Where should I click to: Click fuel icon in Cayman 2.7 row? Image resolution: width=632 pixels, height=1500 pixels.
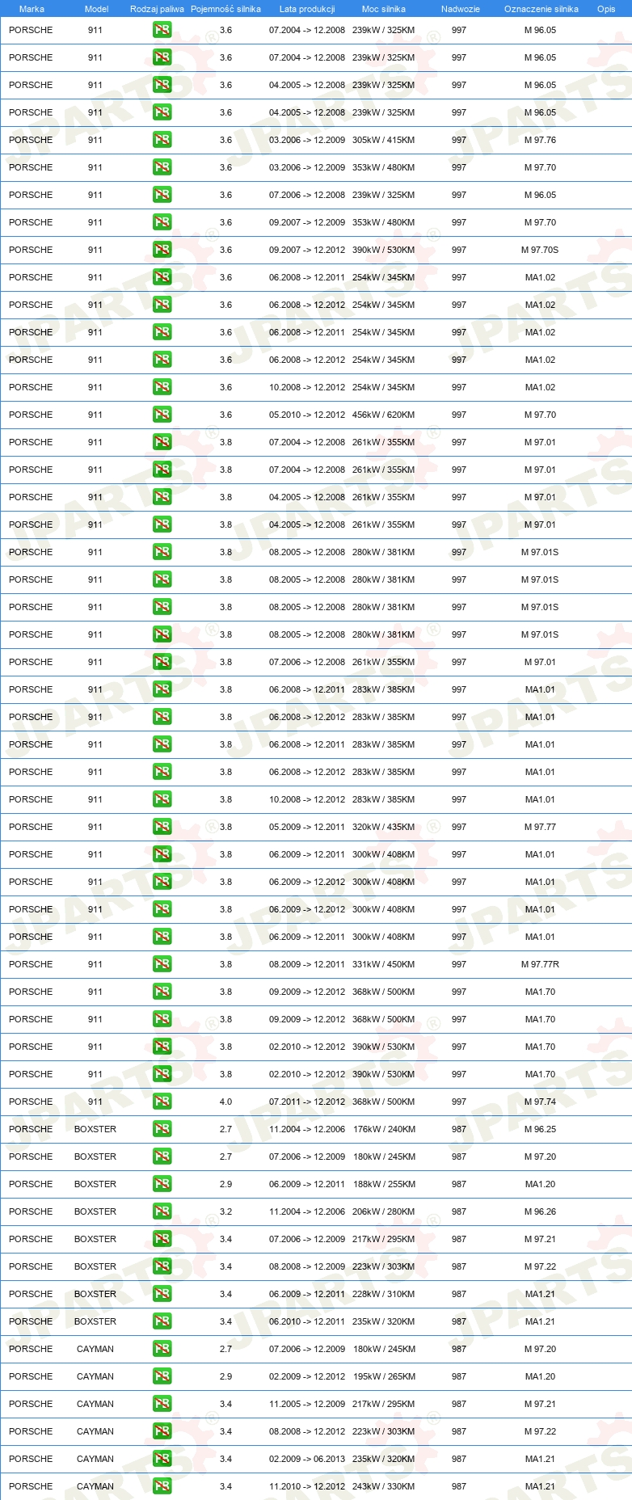(162, 1349)
